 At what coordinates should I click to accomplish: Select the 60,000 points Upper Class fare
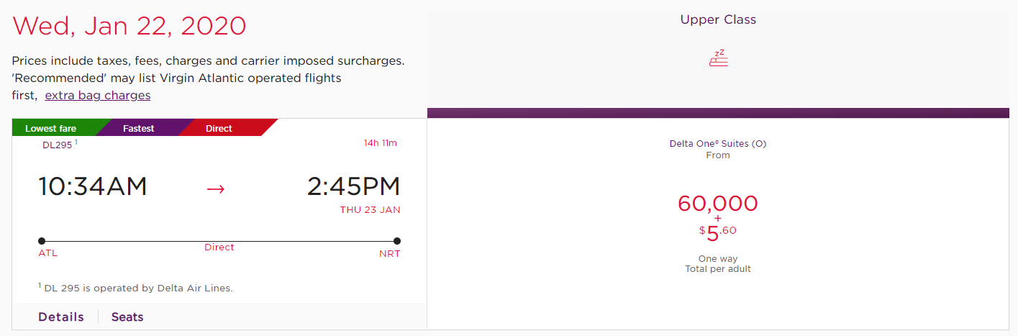717,204
